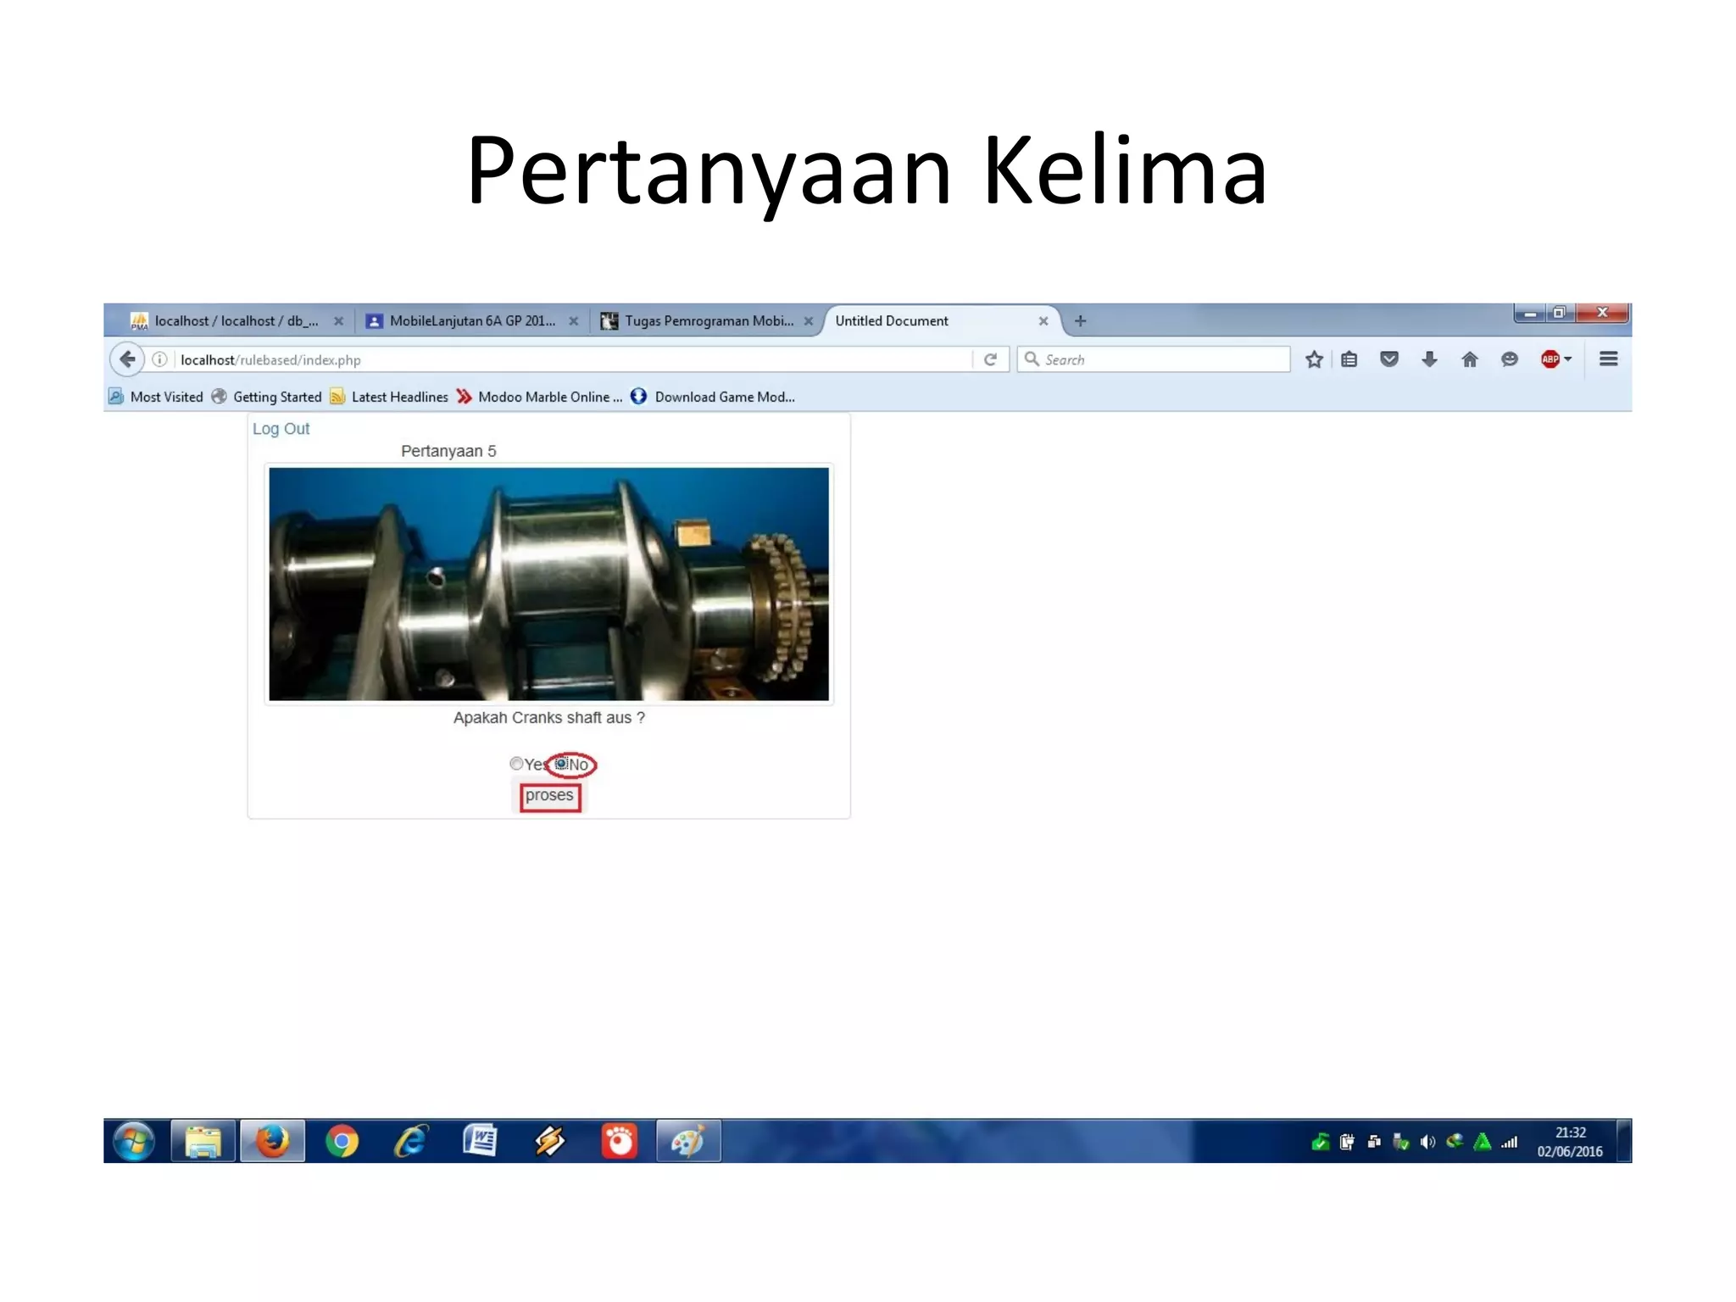
Task: Select the No radio button
Action: [x=561, y=764]
